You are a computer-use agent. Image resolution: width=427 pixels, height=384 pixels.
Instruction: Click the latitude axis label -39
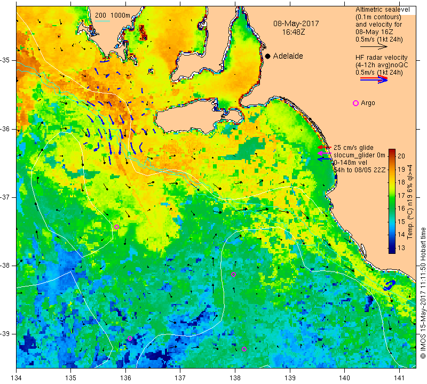tap(6, 334)
